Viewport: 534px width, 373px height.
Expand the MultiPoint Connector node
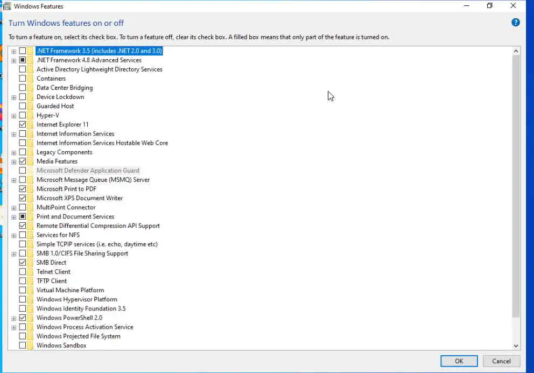tap(13, 208)
